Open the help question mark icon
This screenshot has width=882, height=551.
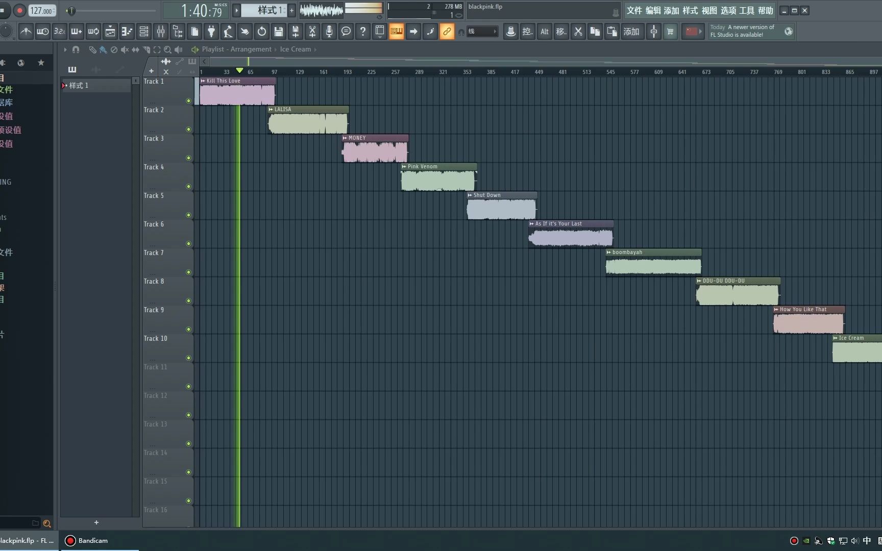[x=363, y=32]
